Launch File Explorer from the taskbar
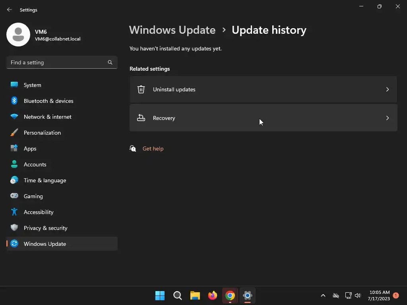The image size is (407, 305). (x=195, y=295)
